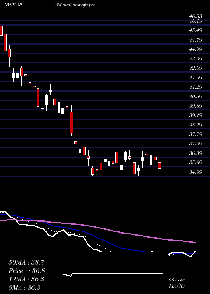Click the 44.79 price axis label
The image size is (210, 294).
[195, 39]
